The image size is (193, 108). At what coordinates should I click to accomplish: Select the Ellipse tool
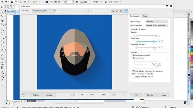pyautogui.click(x=2, y=41)
